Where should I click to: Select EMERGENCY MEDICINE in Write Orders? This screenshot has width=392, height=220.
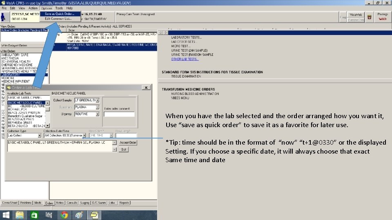click(x=17, y=65)
